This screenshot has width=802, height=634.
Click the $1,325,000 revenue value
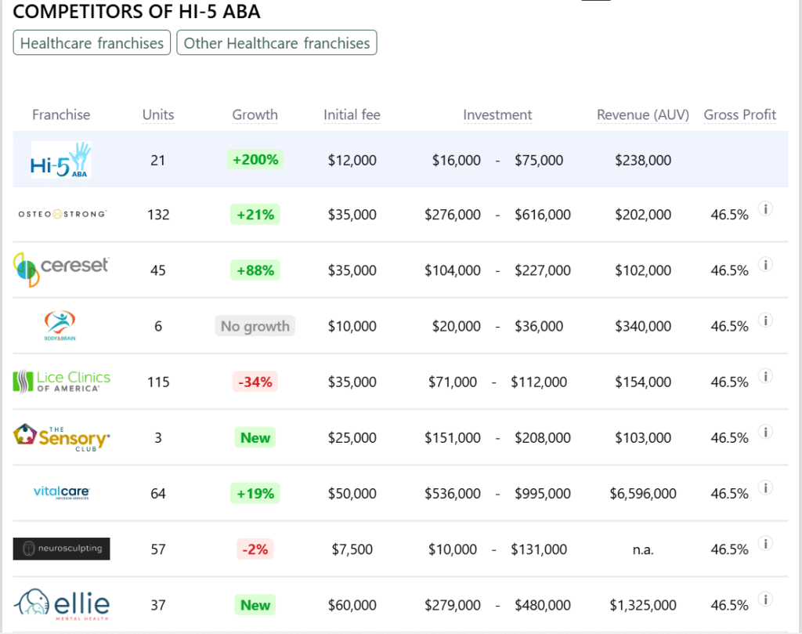tap(643, 605)
